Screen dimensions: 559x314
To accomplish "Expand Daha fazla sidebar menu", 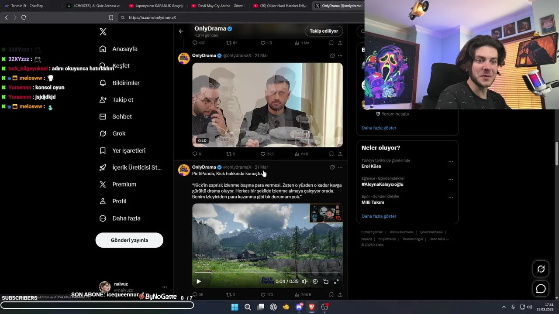I will coord(120,218).
